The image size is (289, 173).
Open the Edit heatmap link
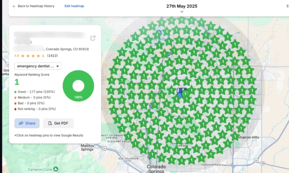[x=74, y=6]
